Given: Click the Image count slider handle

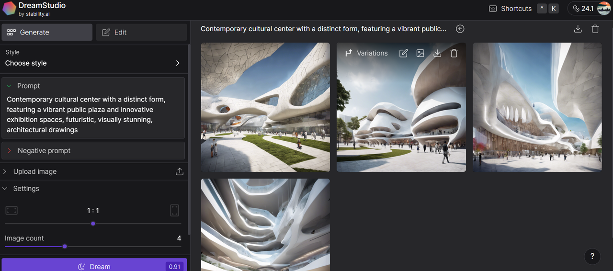Looking at the screenshot, I should click(x=65, y=247).
